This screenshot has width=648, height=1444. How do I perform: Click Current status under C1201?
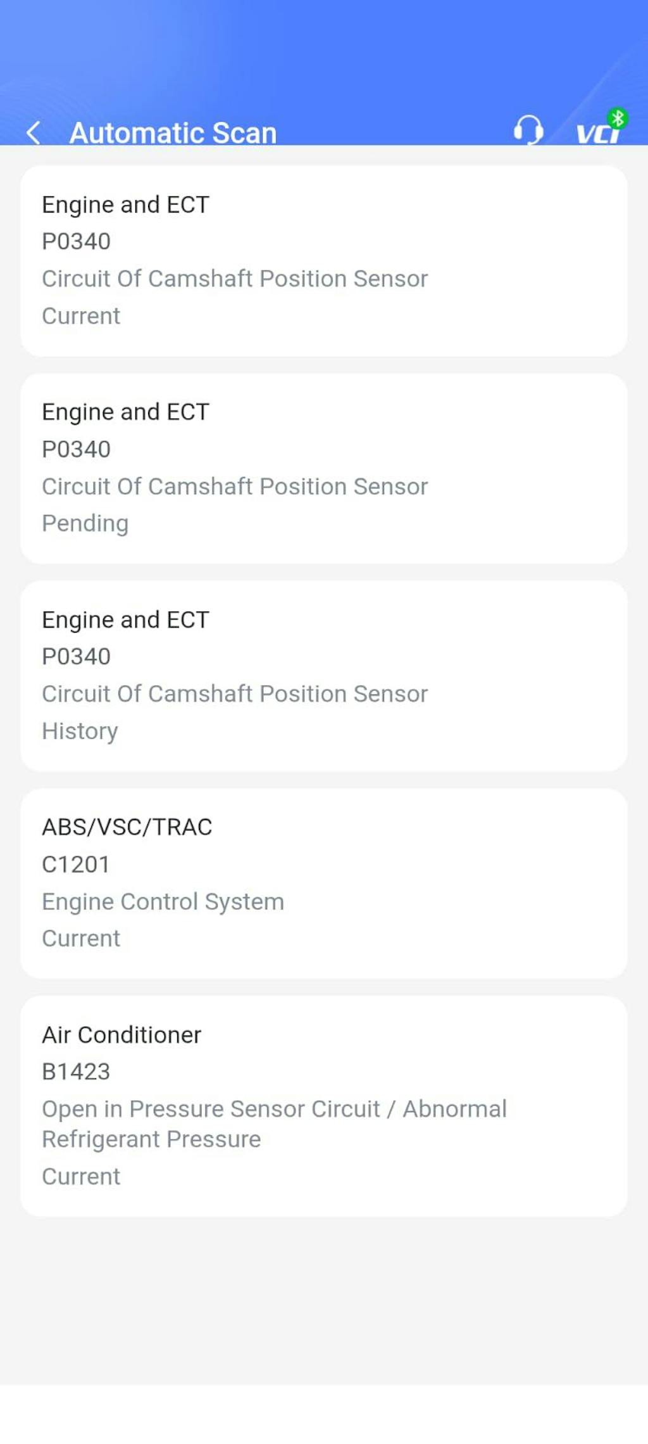click(x=81, y=938)
